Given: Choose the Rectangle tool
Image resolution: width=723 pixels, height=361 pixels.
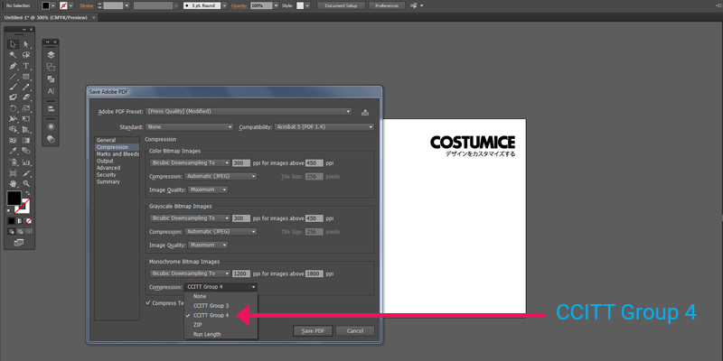Looking at the screenshot, I should (26, 77).
